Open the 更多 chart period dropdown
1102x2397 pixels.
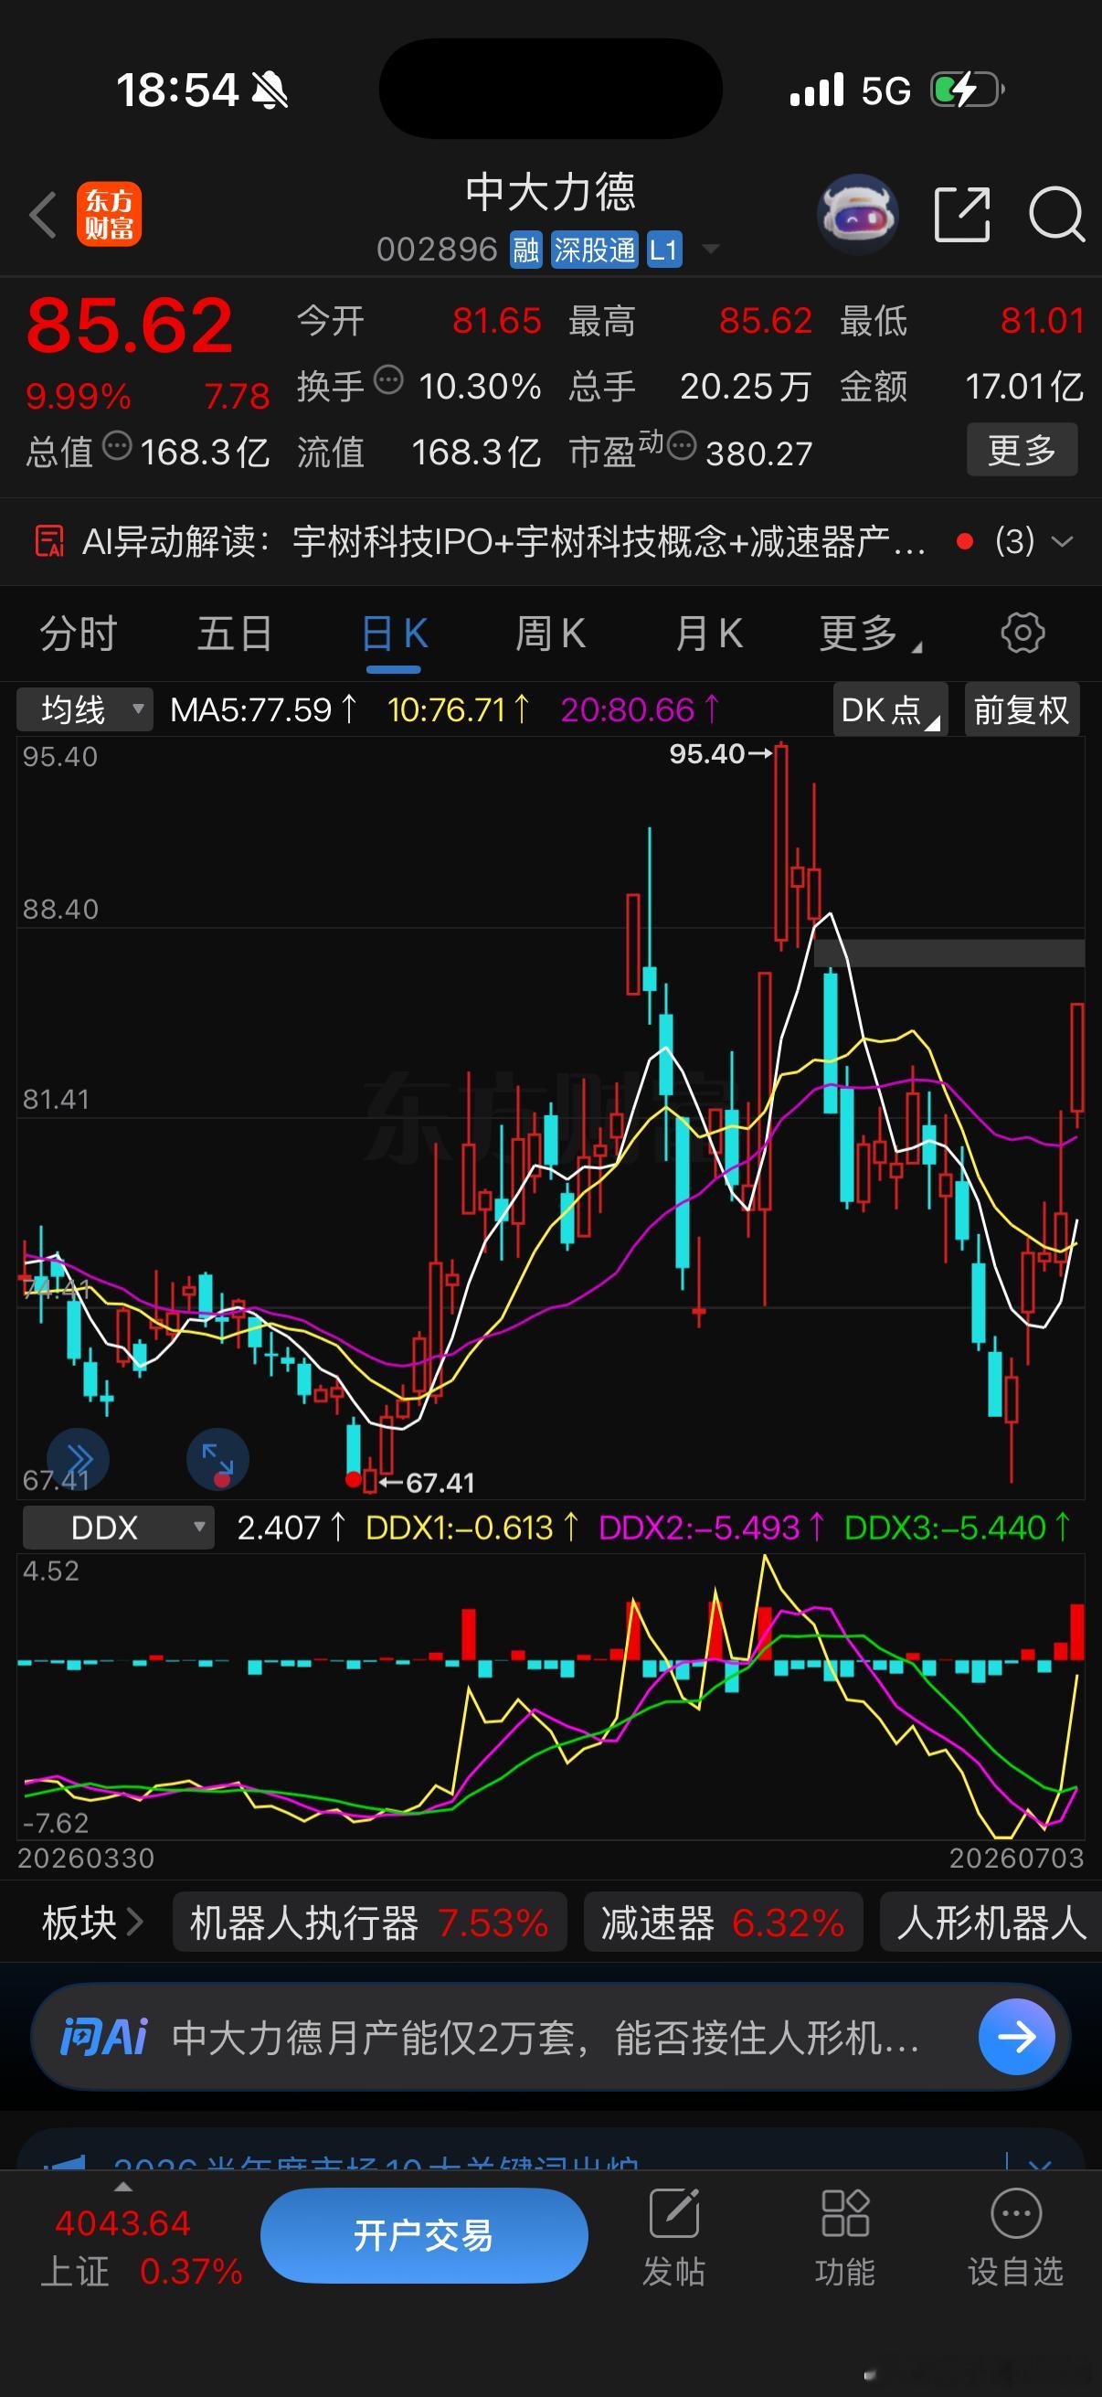point(870,634)
